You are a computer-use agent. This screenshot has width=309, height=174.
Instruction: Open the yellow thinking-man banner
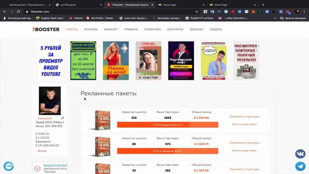(x=213, y=61)
